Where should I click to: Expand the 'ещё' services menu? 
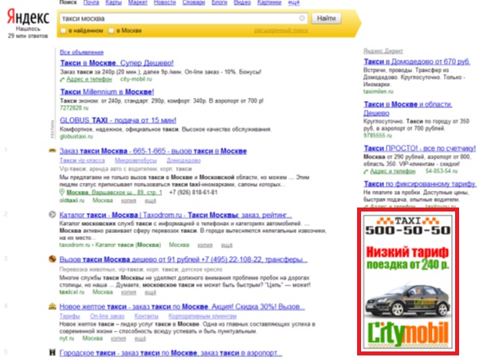click(x=293, y=2)
